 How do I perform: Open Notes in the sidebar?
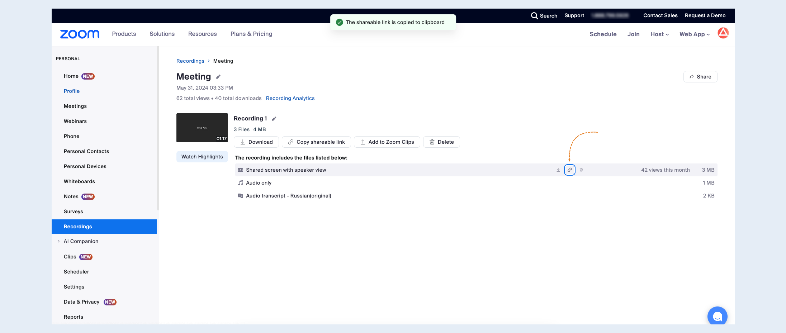[x=71, y=196]
